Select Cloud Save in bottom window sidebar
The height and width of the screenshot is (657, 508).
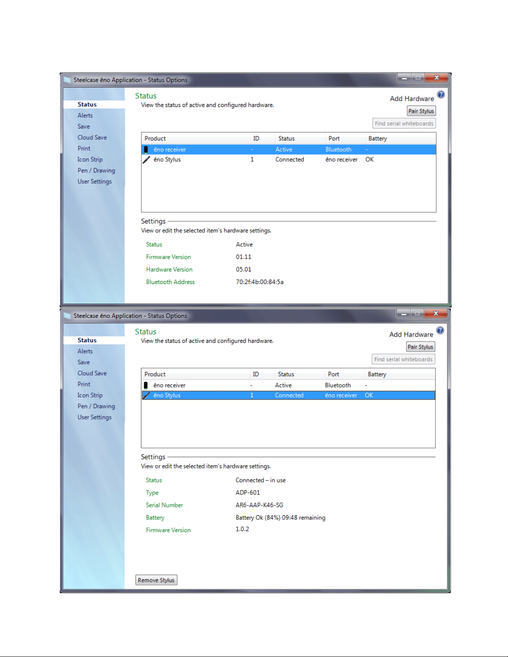(x=92, y=373)
